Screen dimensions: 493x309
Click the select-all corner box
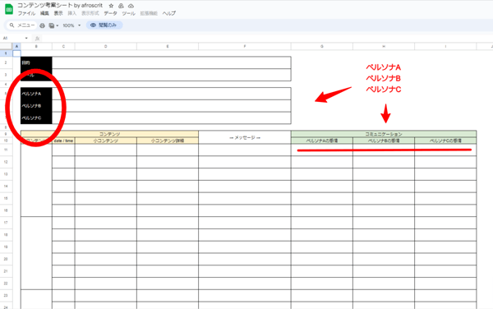[6, 47]
